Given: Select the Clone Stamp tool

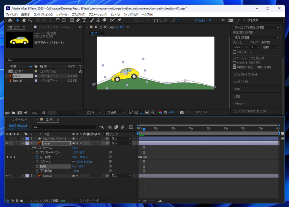Looking at the screenshot, I should pyautogui.click(x=98, y=20).
